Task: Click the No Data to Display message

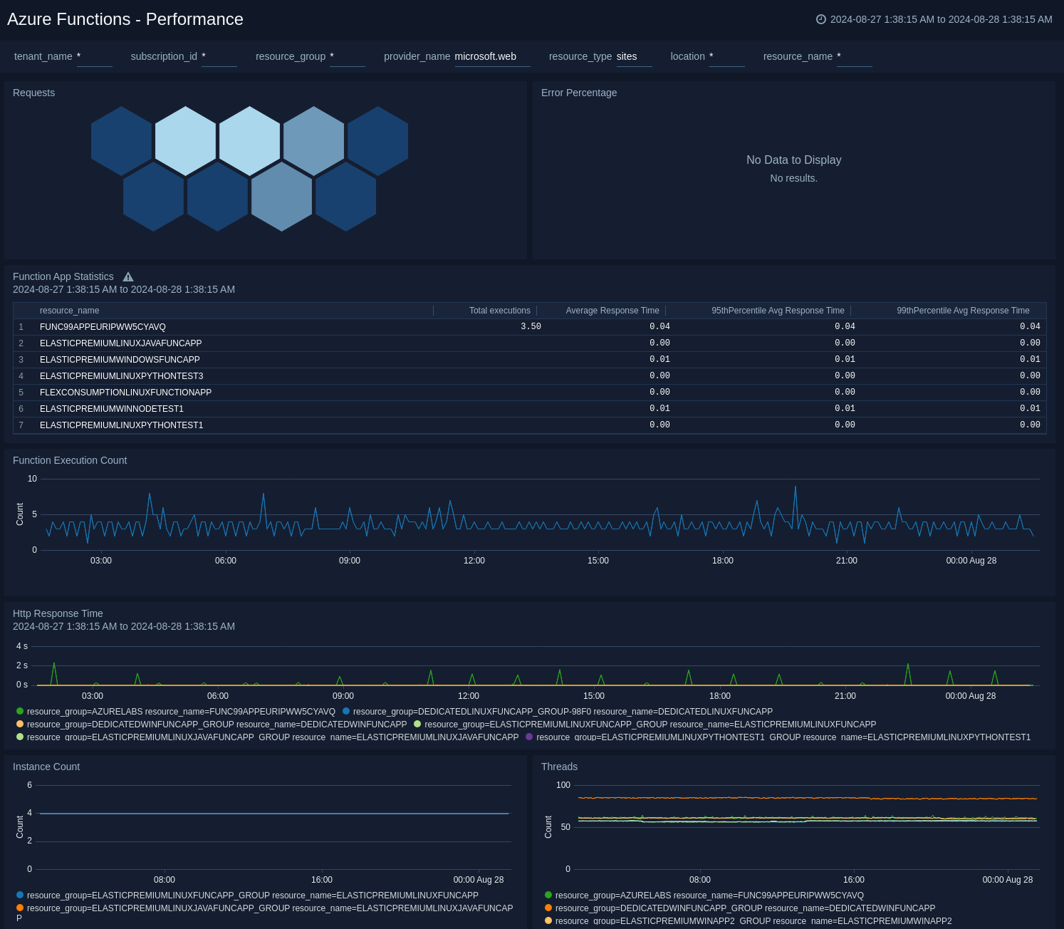Action: click(x=794, y=160)
